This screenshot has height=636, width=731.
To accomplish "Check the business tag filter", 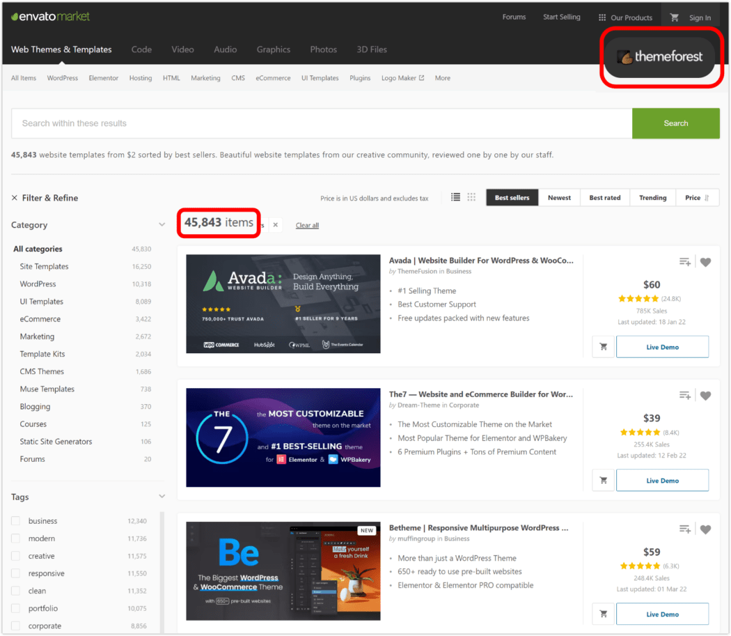I will [x=16, y=521].
